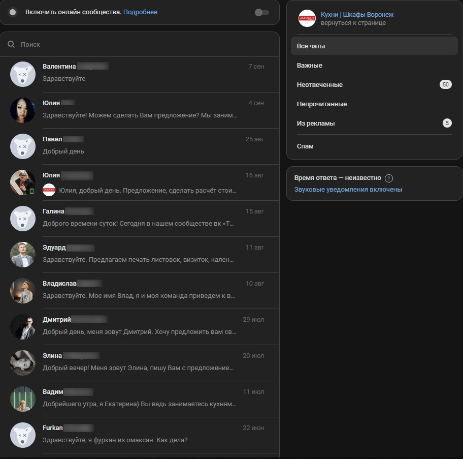
Task: Click the search magnifier icon
Action: coord(11,44)
